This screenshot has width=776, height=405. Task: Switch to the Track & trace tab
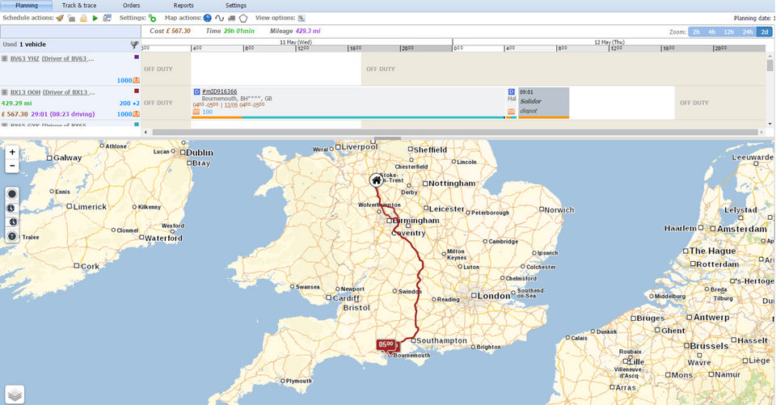pyautogui.click(x=79, y=6)
